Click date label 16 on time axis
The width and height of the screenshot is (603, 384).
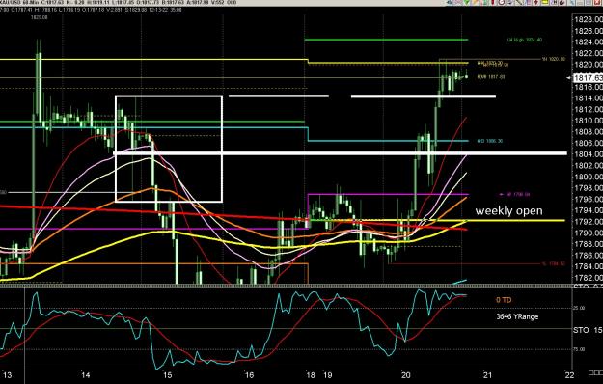tap(249, 375)
